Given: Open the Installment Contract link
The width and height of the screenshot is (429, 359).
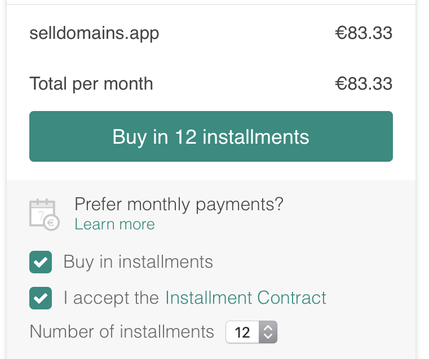Looking at the screenshot, I should point(246,298).
